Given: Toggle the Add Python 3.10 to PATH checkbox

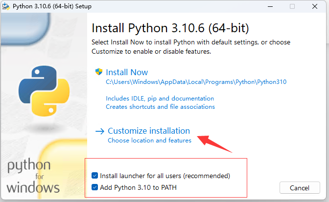Looking at the screenshot, I should point(94,187).
